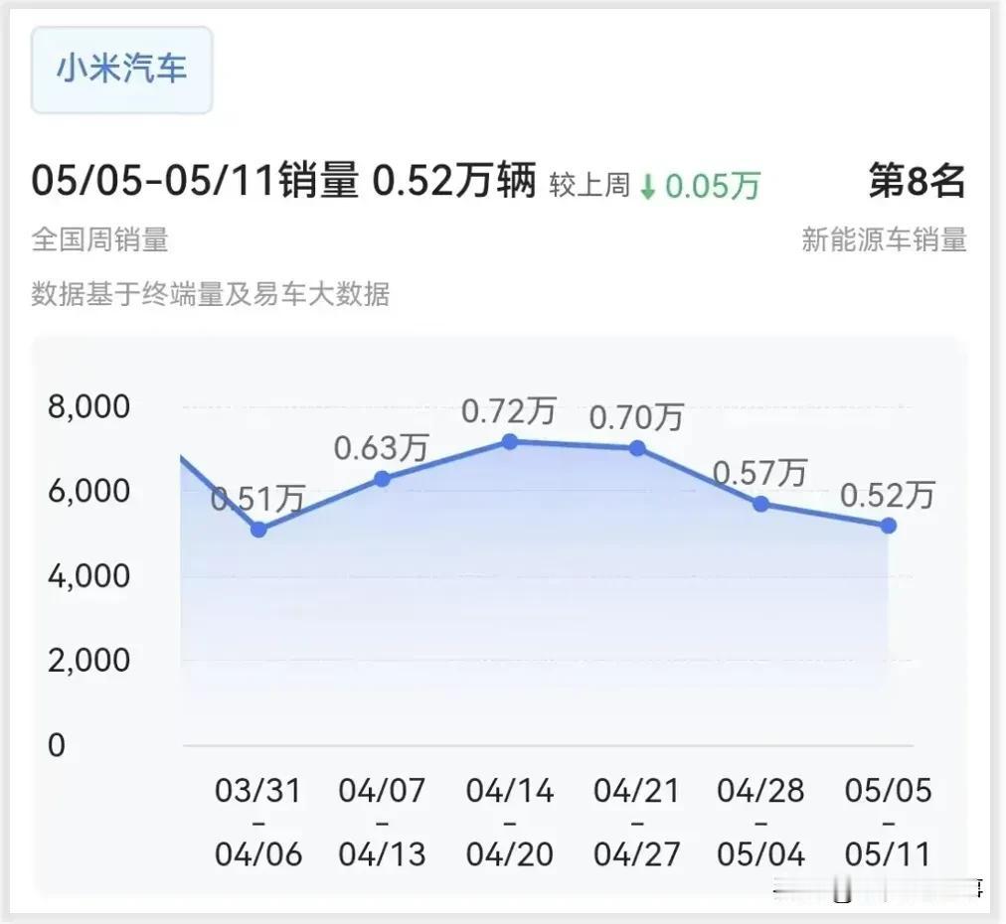The width and height of the screenshot is (1006, 924).
Task: Click the 03/31-04/06 data point 0.51万
Action: (x=258, y=530)
